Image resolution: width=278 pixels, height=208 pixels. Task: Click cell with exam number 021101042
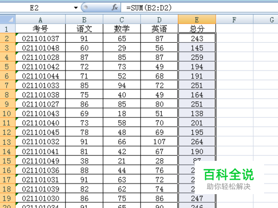tap(41, 67)
